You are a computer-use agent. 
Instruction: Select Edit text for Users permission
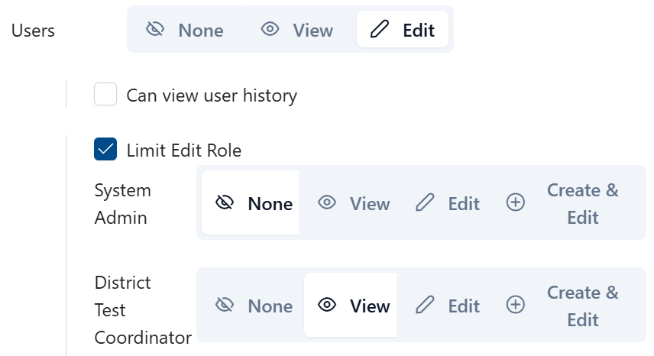(x=419, y=31)
